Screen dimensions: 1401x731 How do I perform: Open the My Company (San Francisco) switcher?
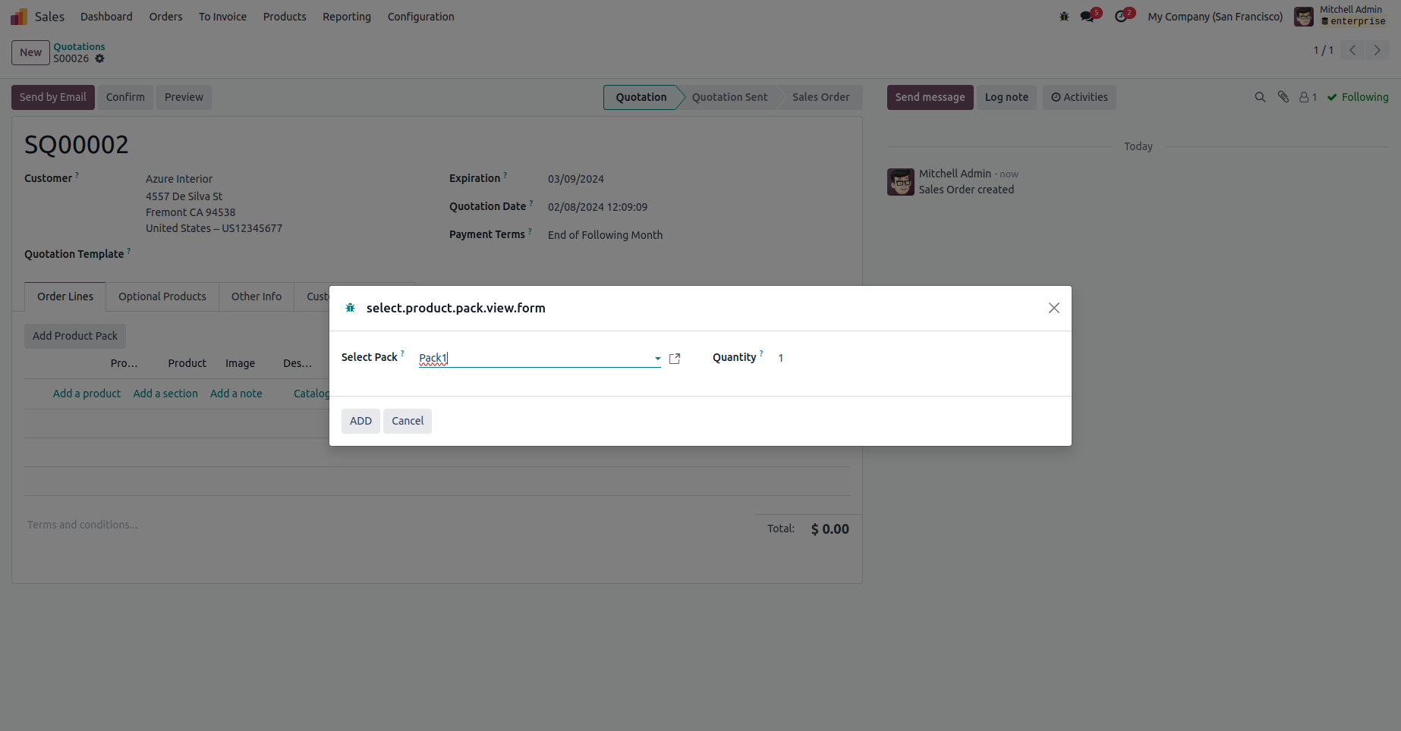pyautogui.click(x=1215, y=17)
